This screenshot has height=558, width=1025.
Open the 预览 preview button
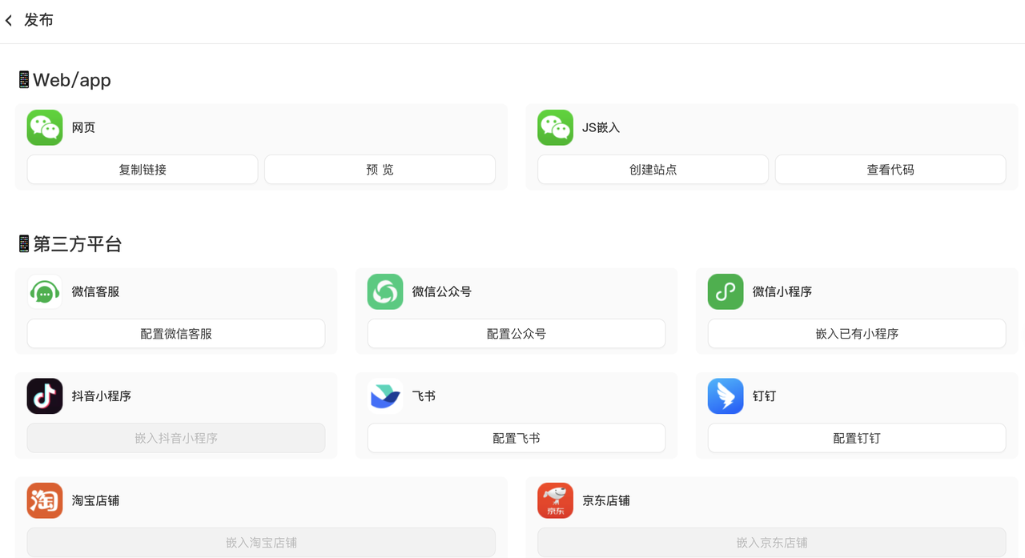tap(380, 170)
